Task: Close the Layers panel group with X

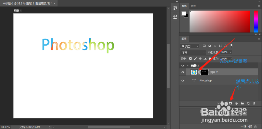Action: pyautogui.click(x=260, y=34)
